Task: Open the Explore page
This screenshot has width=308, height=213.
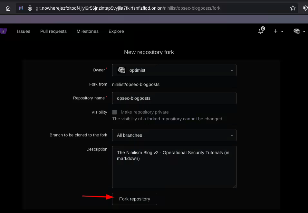Action: pos(116,31)
